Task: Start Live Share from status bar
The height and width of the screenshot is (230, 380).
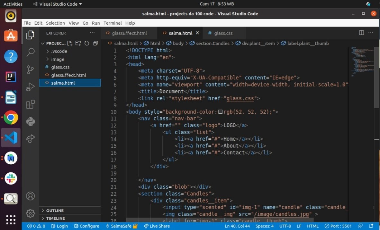Action: coord(157,226)
